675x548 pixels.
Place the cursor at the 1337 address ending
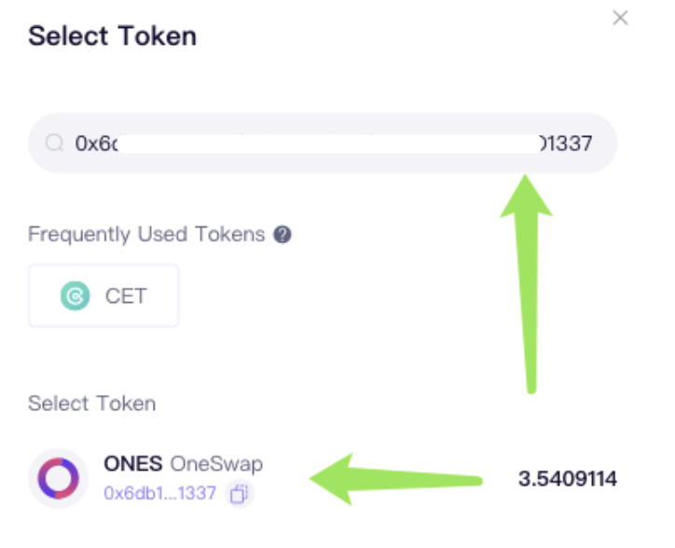567,144
